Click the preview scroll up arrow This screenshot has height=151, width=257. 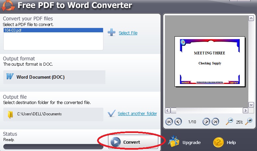(251, 18)
